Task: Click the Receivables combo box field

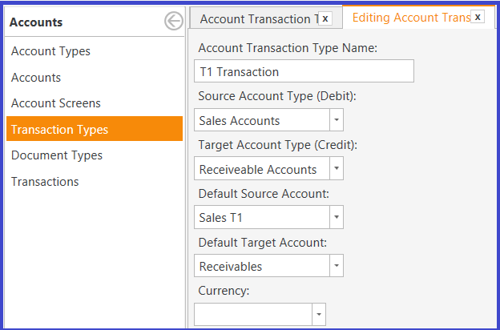Action: [x=268, y=266]
